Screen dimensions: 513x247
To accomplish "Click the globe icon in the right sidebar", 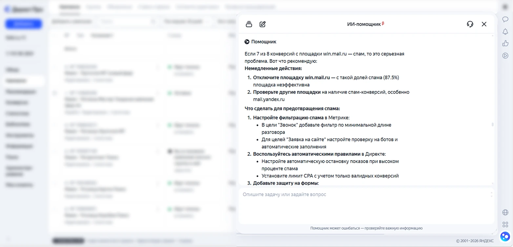I will pyautogui.click(x=505, y=213).
